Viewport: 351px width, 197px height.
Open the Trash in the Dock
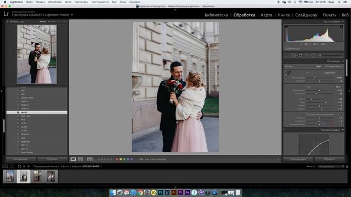coord(237,192)
